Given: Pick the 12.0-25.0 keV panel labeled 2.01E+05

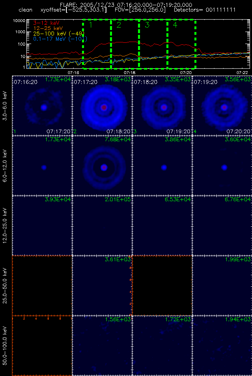Looking at the screenshot, I should tap(102, 226).
